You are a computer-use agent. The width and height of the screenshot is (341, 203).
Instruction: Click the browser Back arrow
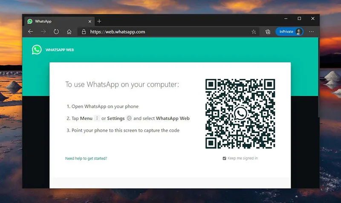(x=30, y=31)
